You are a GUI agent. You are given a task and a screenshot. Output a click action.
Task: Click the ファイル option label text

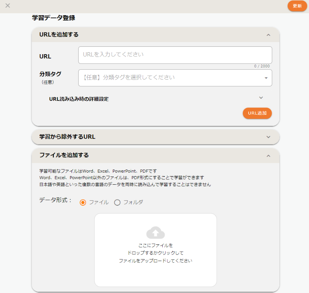(98, 203)
